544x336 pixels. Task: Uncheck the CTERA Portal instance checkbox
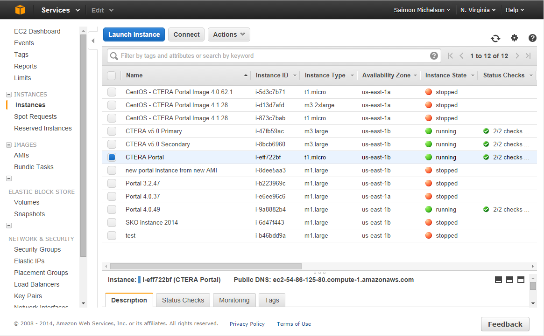112,157
